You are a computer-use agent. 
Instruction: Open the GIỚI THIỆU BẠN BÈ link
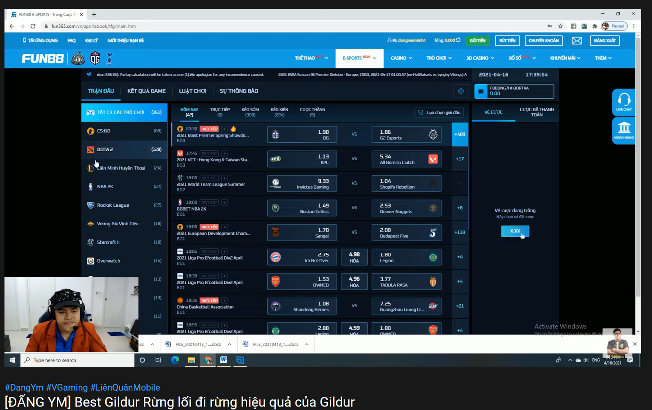(x=126, y=41)
